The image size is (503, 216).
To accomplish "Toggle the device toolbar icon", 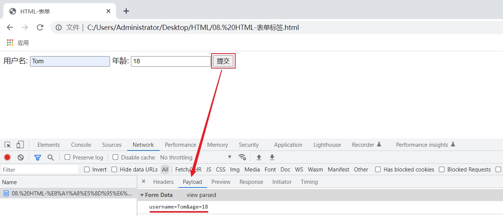I will 20,145.
